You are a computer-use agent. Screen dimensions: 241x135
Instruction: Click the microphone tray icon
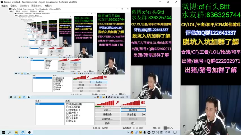145,132
